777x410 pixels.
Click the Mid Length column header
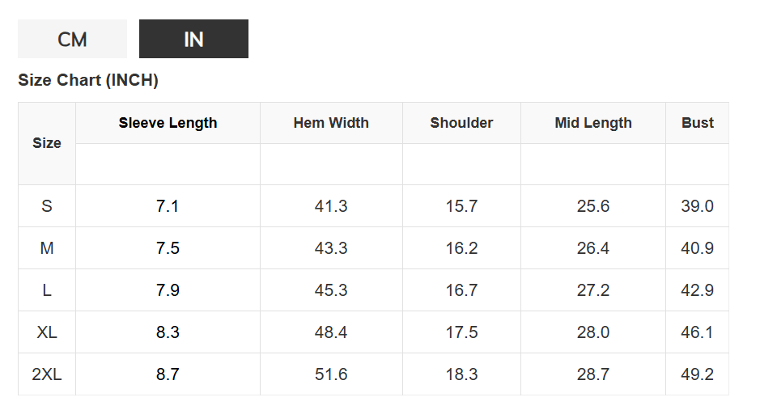tap(593, 123)
